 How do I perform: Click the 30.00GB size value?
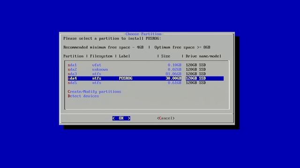pos(173,78)
